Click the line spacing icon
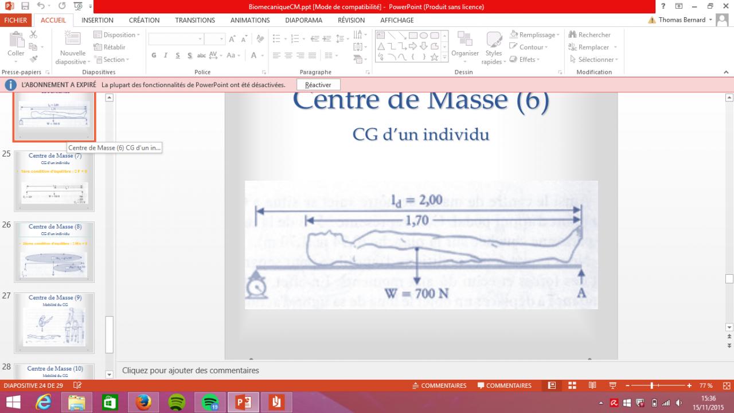Viewport: 734px width, 413px height. [341, 39]
